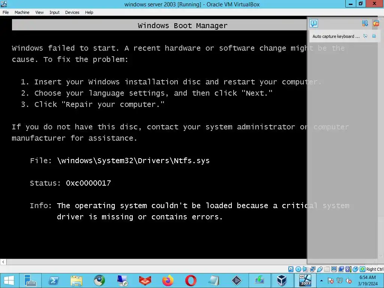Open Remote Desktop Connection taskbar icon
The height and width of the screenshot is (288, 384).
[122, 280]
